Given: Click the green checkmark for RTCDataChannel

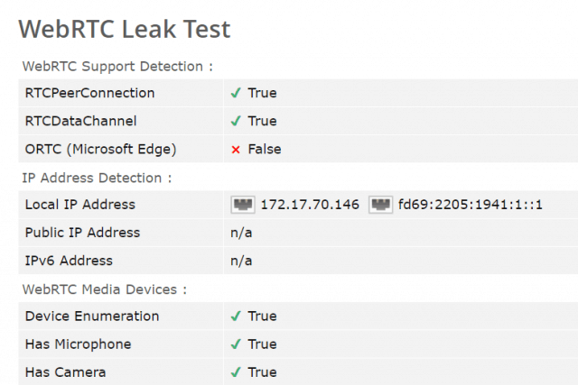Looking at the screenshot, I should 236,121.
